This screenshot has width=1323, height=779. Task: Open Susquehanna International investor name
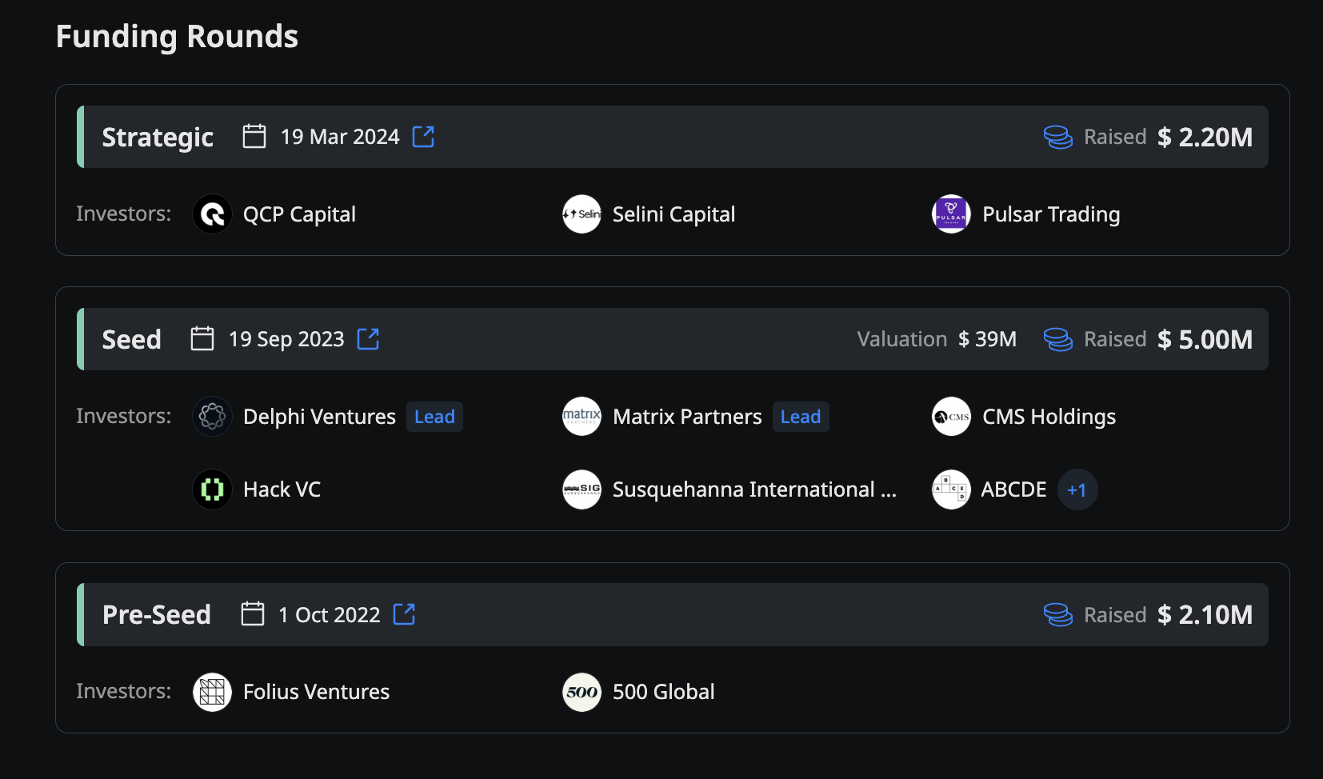(754, 489)
